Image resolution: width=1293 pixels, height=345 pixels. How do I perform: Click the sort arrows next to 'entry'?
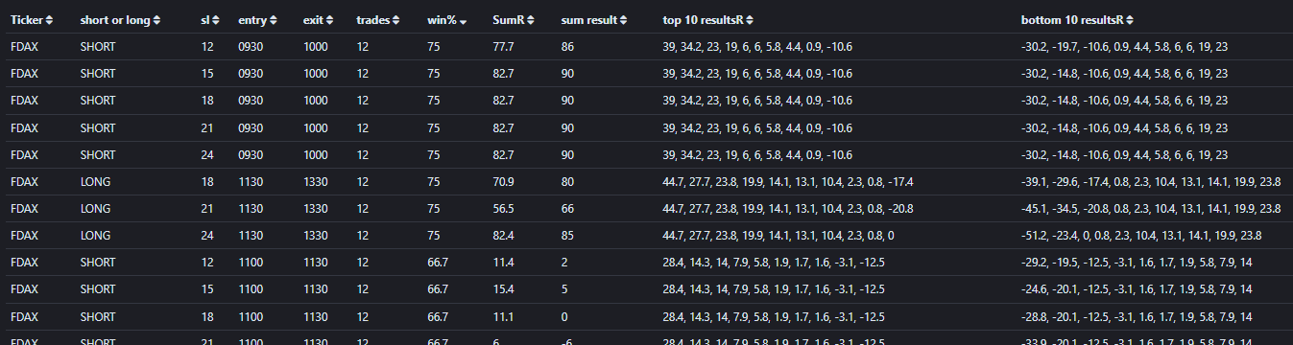pyautogui.click(x=275, y=20)
